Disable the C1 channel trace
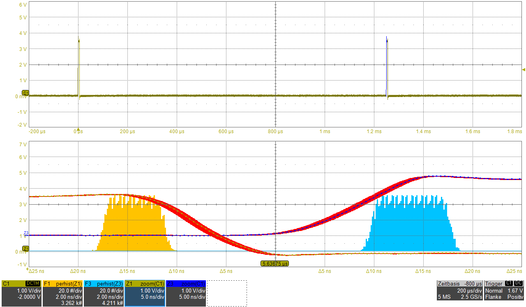526x307 pixels. [x=6, y=284]
